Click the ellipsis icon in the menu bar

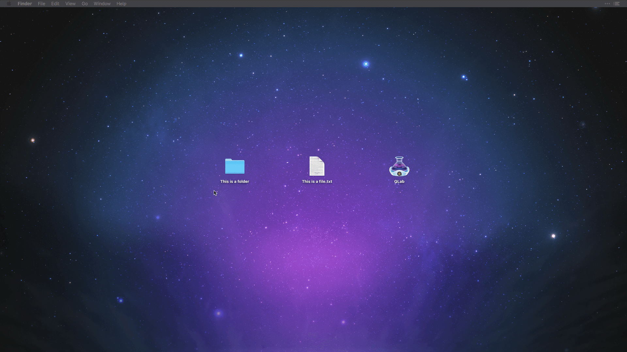click(607, 4)
